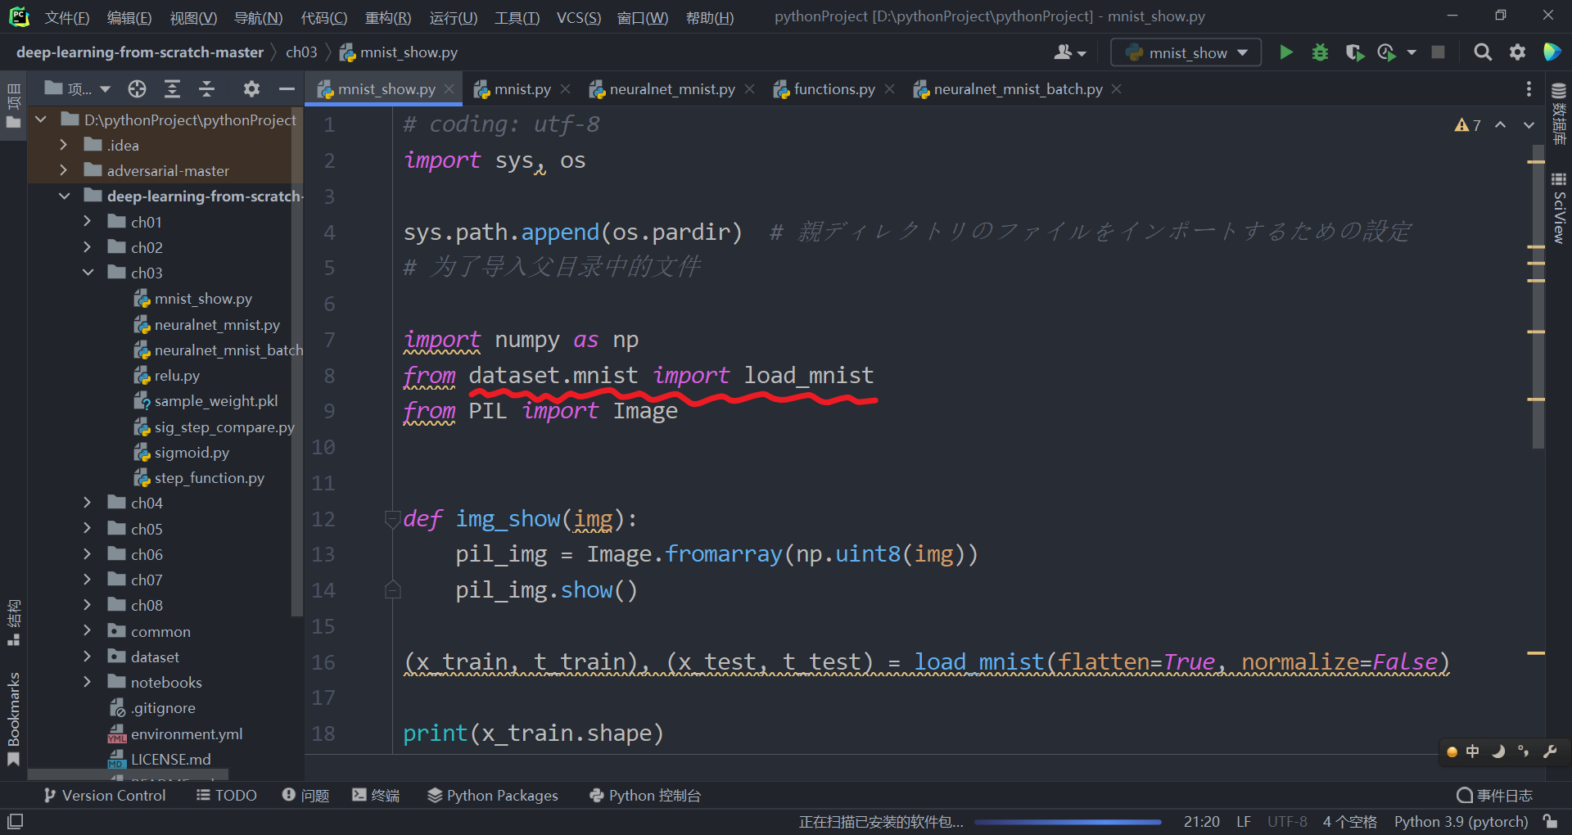This screenshot has width=1572, height=835.
Task: Open Python Packages tool window
Action: pos(493,795)
